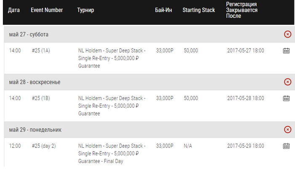Image resolution: width=295 pixels, height=171 pixels.
Task: Click calendar icon for event #25 (day 2)
Action: coord(286,146)
